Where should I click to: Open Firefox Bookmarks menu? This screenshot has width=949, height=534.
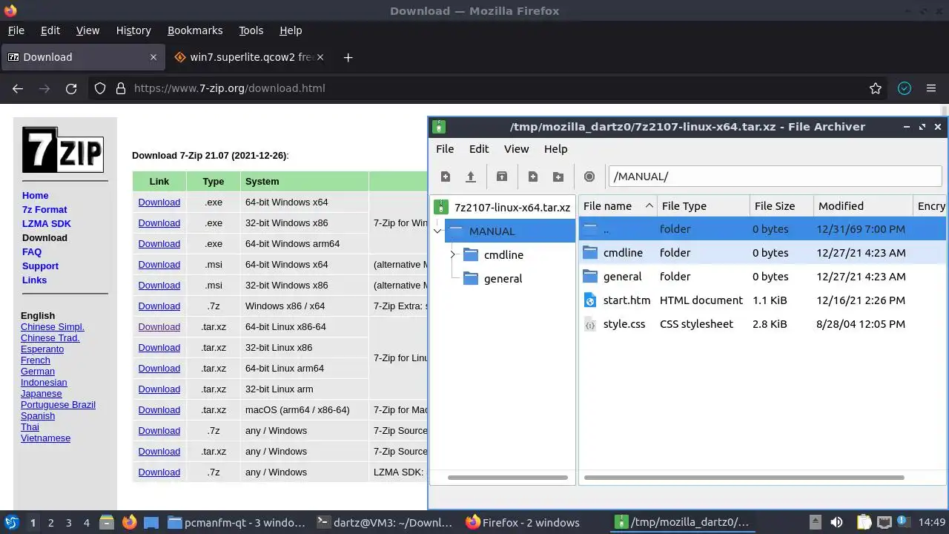(195, 30)
